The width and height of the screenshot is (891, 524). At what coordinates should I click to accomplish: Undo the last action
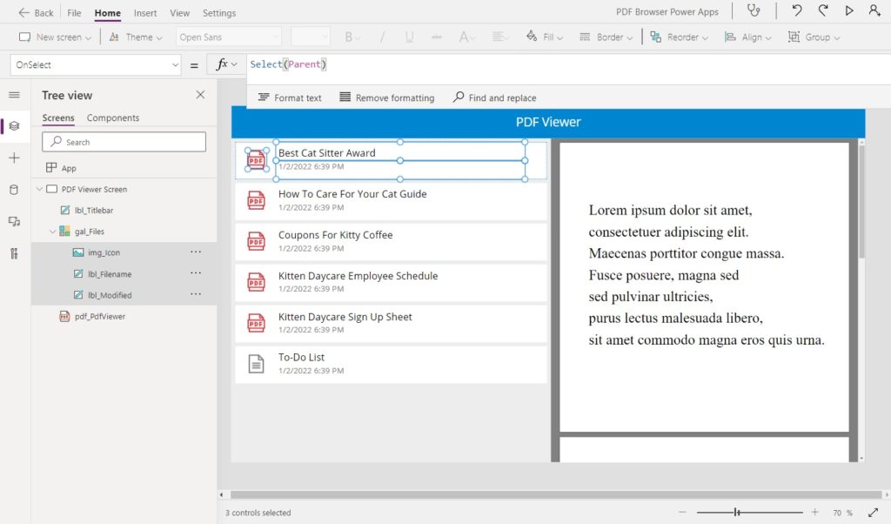coord(797,10)
